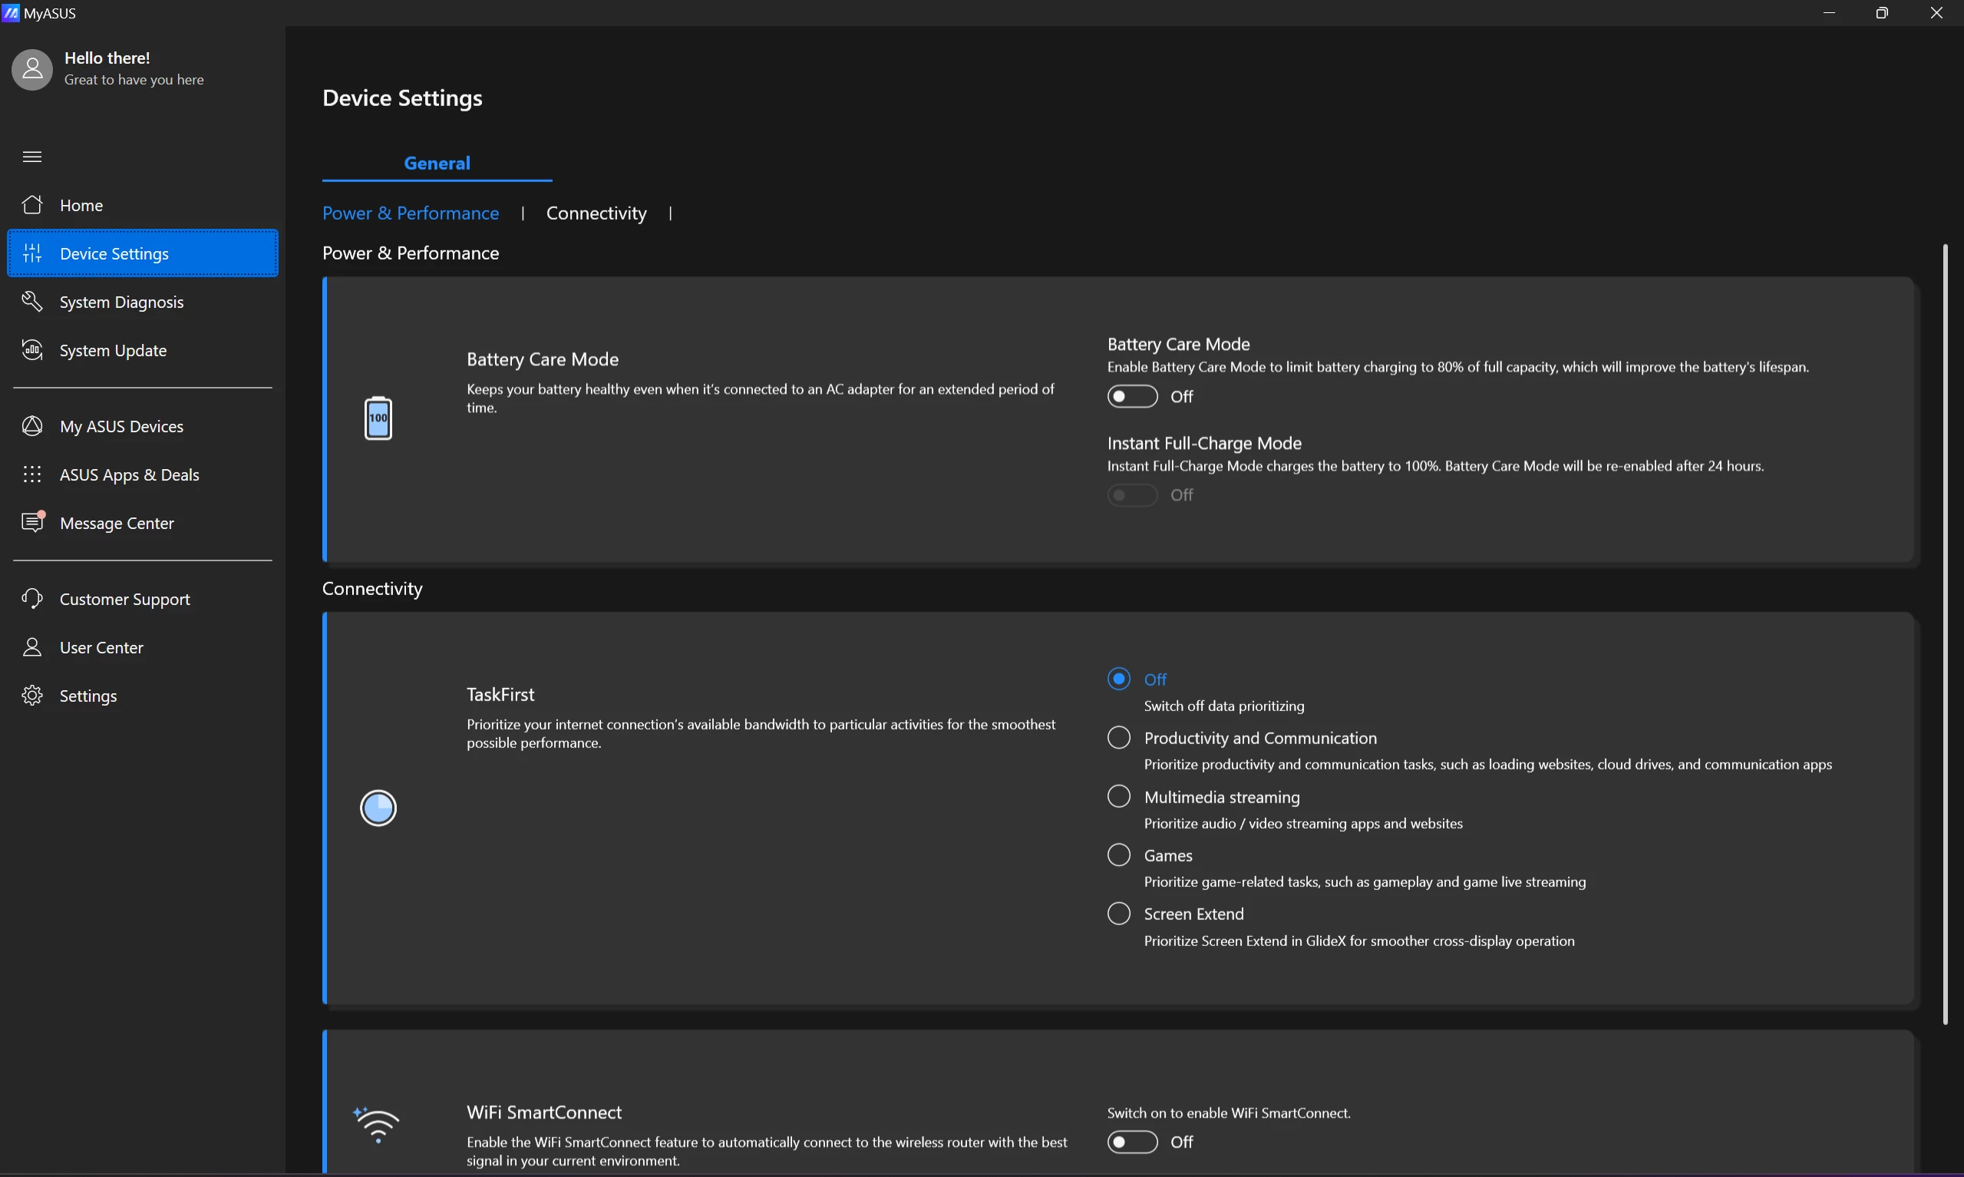Choose the Games TaskFirst option

pos(1119,855)
